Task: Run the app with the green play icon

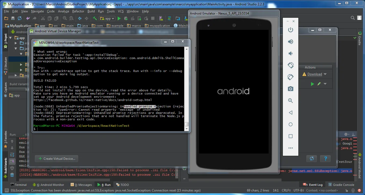Action: click(x=119, y=19)
